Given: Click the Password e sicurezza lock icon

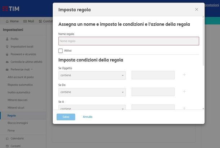Looking at the screenshot, I should point(7,54).
